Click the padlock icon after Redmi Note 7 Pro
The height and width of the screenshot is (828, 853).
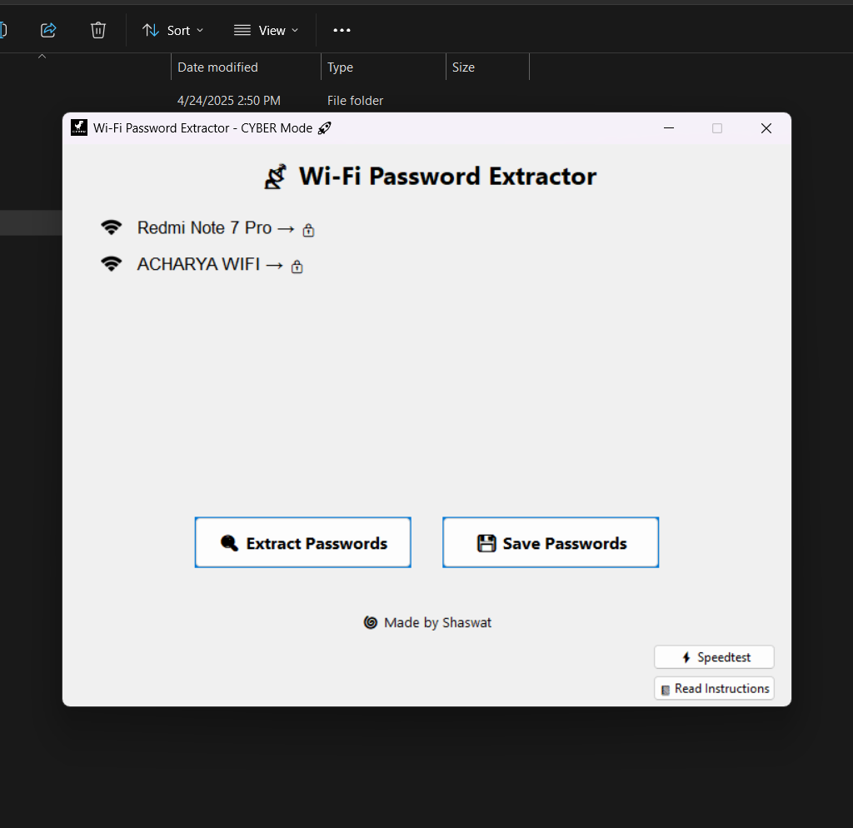pos(308,230)
